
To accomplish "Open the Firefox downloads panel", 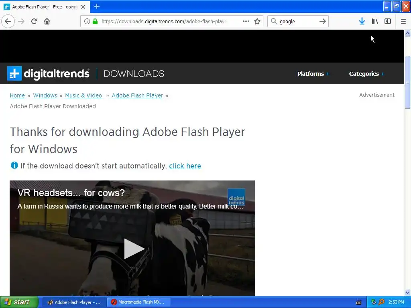I will [362, 21].
